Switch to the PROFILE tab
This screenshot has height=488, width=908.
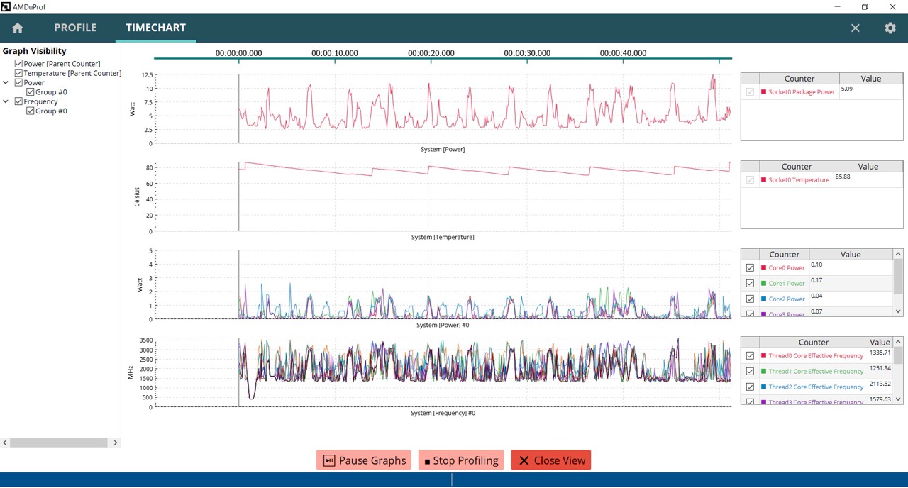click(x=75, y=28)
